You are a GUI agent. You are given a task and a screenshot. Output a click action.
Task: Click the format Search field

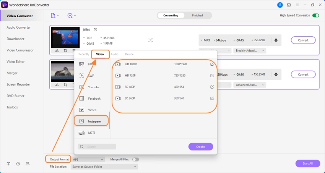tap(97, 147)
